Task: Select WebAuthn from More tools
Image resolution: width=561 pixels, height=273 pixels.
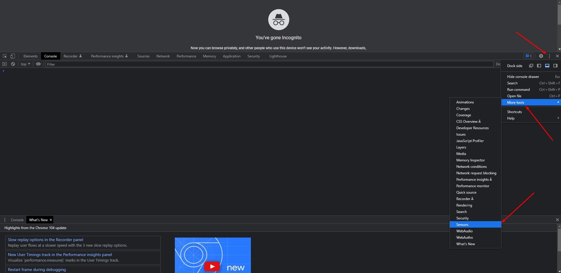Action: point(476,237)
